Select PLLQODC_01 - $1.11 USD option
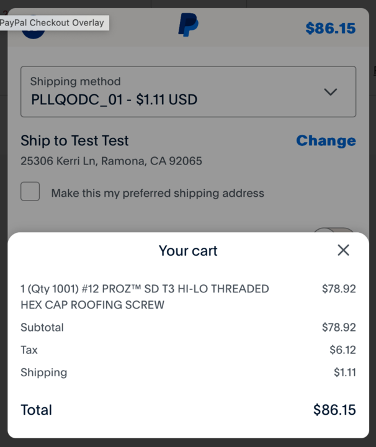The height and width of the screenshot is (447, 376). 114,100
